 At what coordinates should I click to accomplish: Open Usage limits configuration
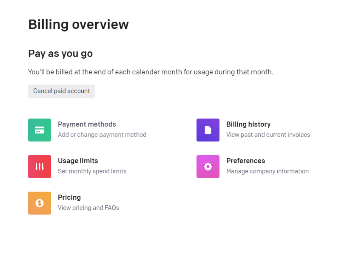coord(78,161)
